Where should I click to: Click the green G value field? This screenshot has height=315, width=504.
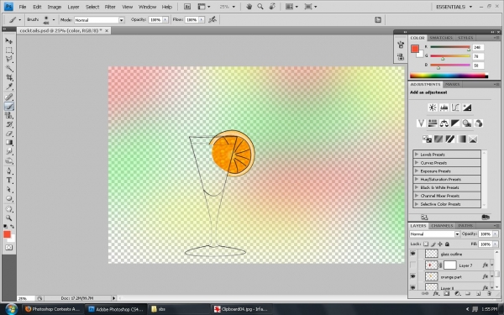tap(478, 56)
